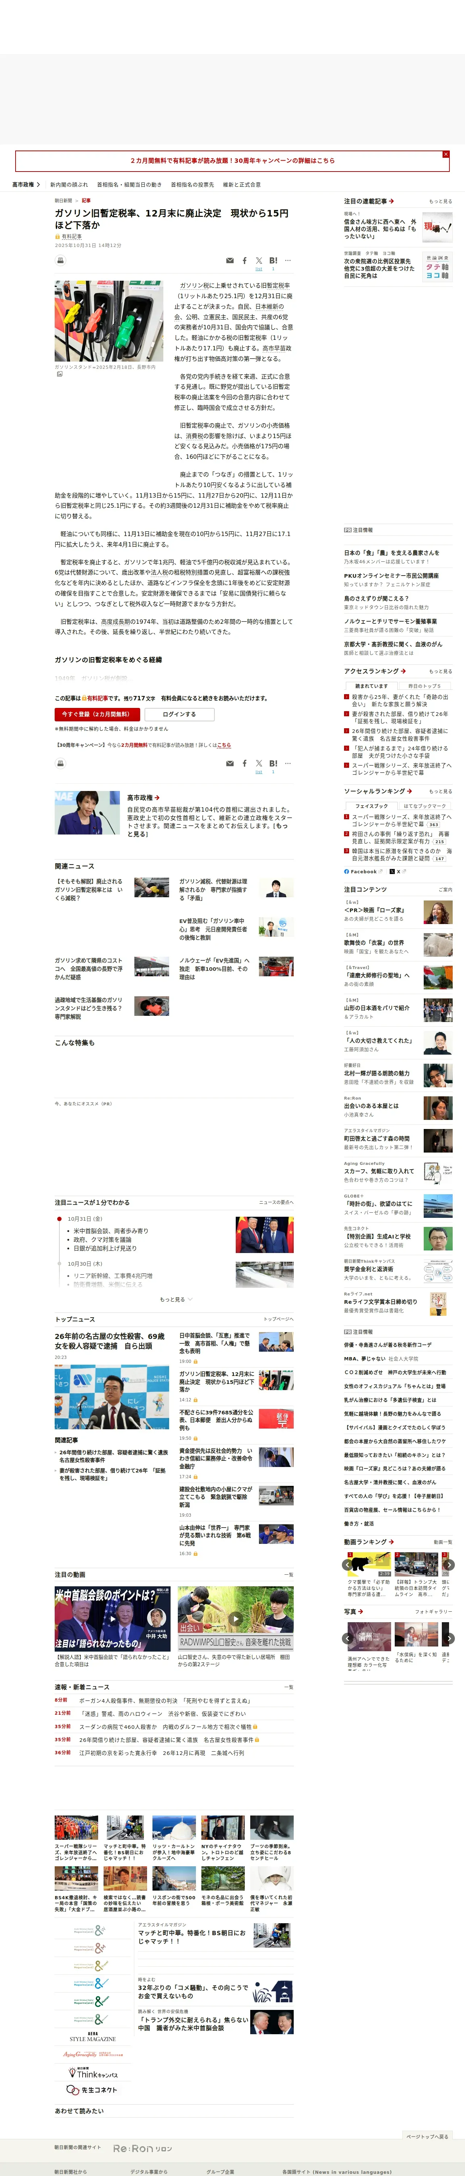Viewport: 465px width, 2176px height.
Task: Click 今すぐ登録 (2カ月間無料) button
Action: point(98,714)
